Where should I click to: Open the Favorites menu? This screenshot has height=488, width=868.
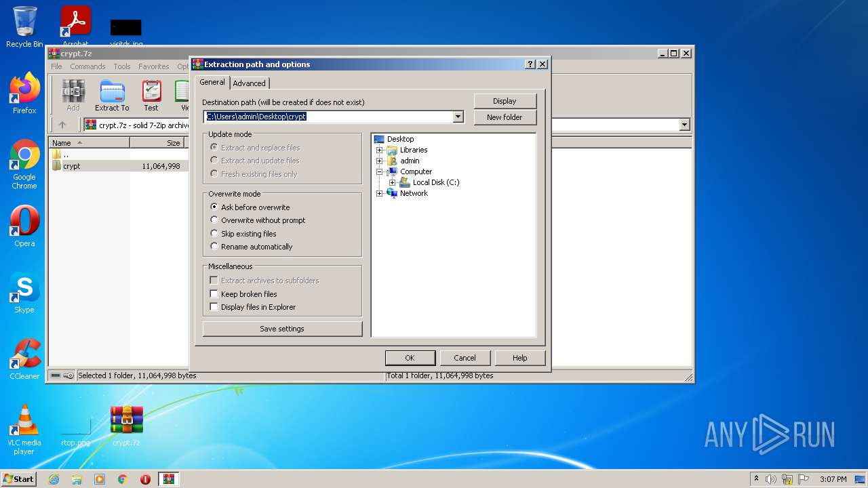[154, 66]
